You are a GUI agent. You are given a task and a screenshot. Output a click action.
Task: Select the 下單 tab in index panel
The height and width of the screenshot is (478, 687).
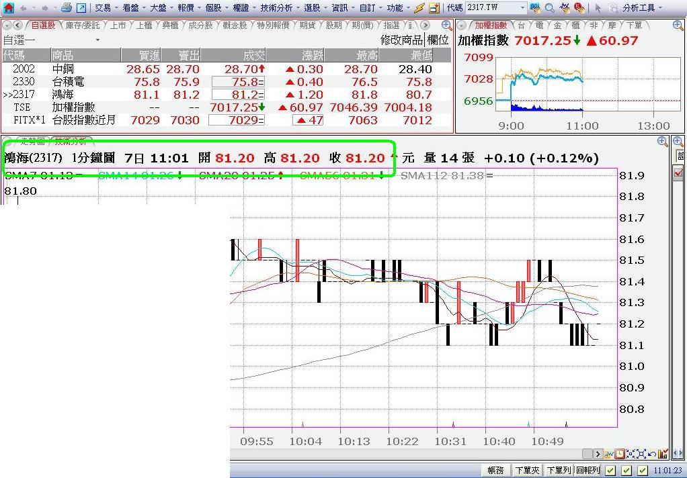pyautogui.click(x=634, y=26)
